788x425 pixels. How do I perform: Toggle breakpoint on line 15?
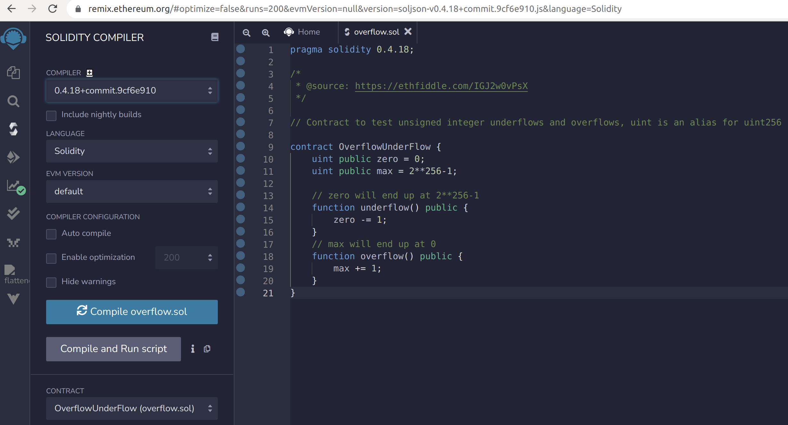[x=241, y=219]
